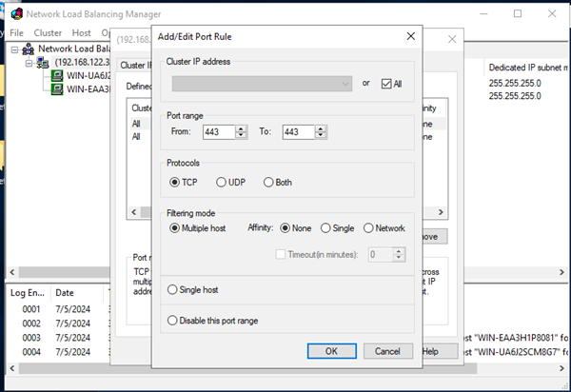Open the Cluster menu
The height and width of the screenshot is (392, 571).
coord(48,33)
